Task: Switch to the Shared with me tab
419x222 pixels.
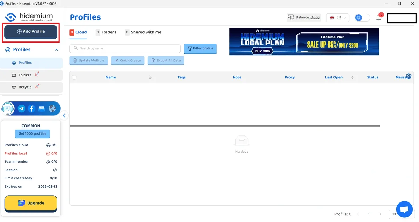Action: 143,32
